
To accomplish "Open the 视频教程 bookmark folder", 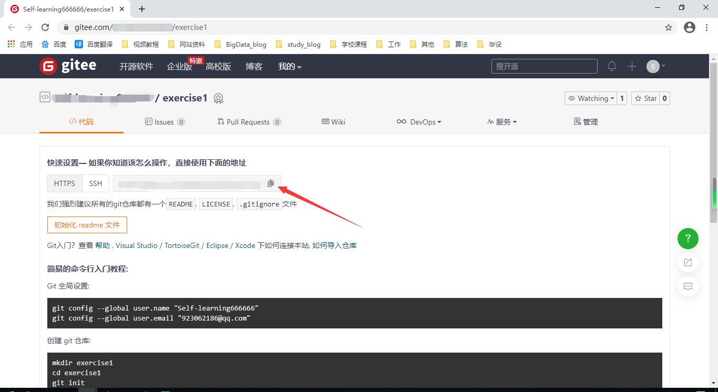I will (140, 45).
